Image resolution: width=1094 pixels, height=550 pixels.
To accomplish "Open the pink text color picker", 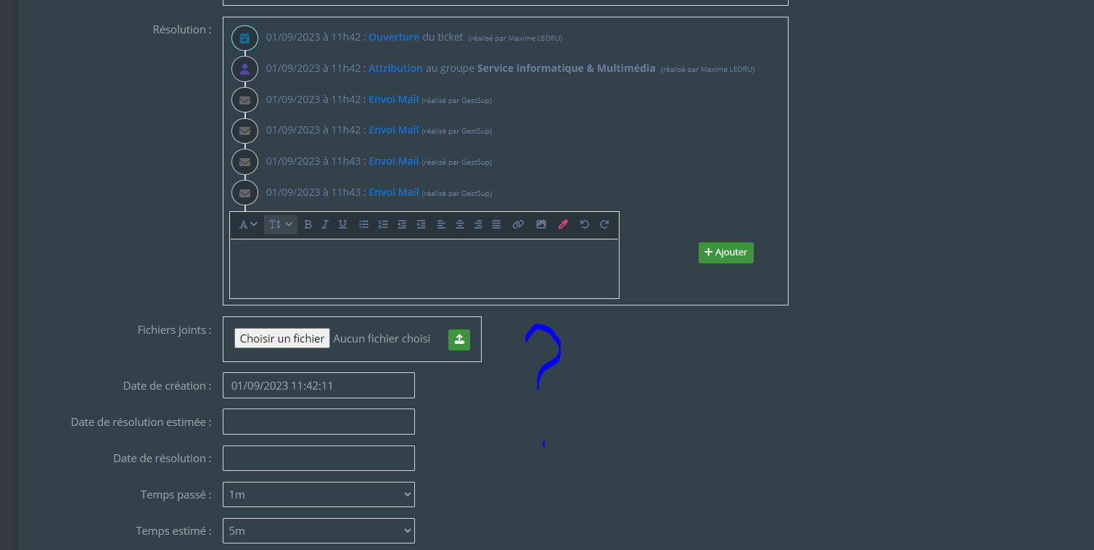I will tap(562, 225).
